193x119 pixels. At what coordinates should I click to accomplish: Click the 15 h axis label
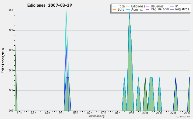[x=75, y=113]
